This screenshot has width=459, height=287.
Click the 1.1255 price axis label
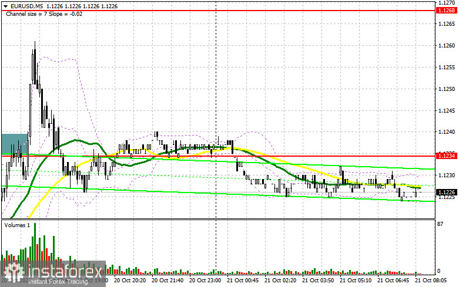click(447, 67)
